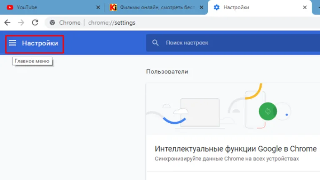Screen dimensions: 320x180
Task: Click the Поиск настроек search field
Action: point(233,42)
